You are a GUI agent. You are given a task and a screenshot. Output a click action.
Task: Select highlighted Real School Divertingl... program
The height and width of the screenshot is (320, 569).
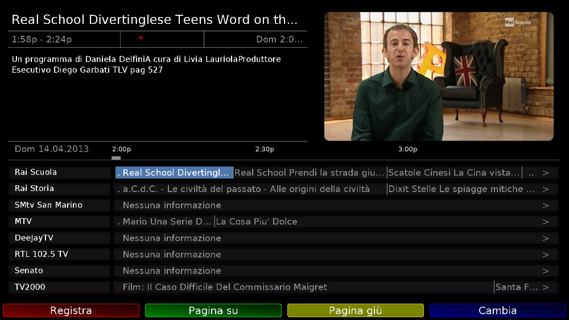(174, 172)
